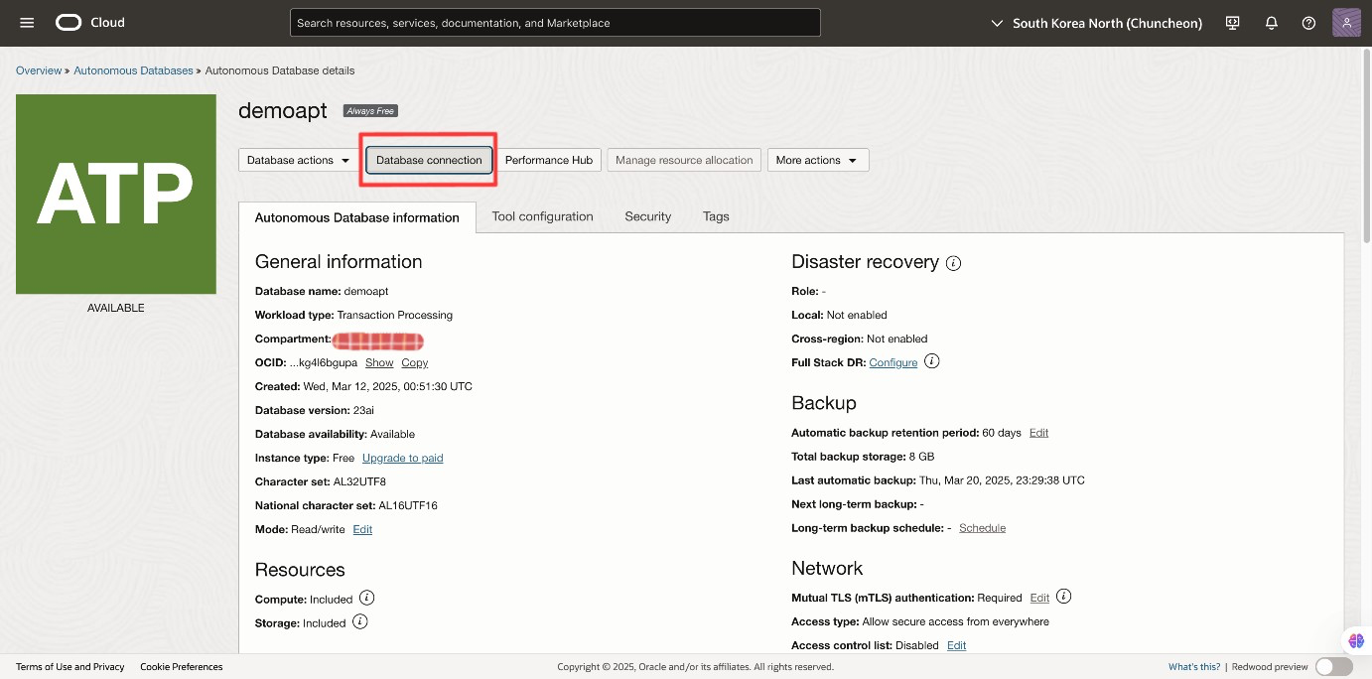The height and width of the screenshot is (679, 1372).
Task: Go to Autonomous Databases breadcrumb
Action: coord(133,70)
